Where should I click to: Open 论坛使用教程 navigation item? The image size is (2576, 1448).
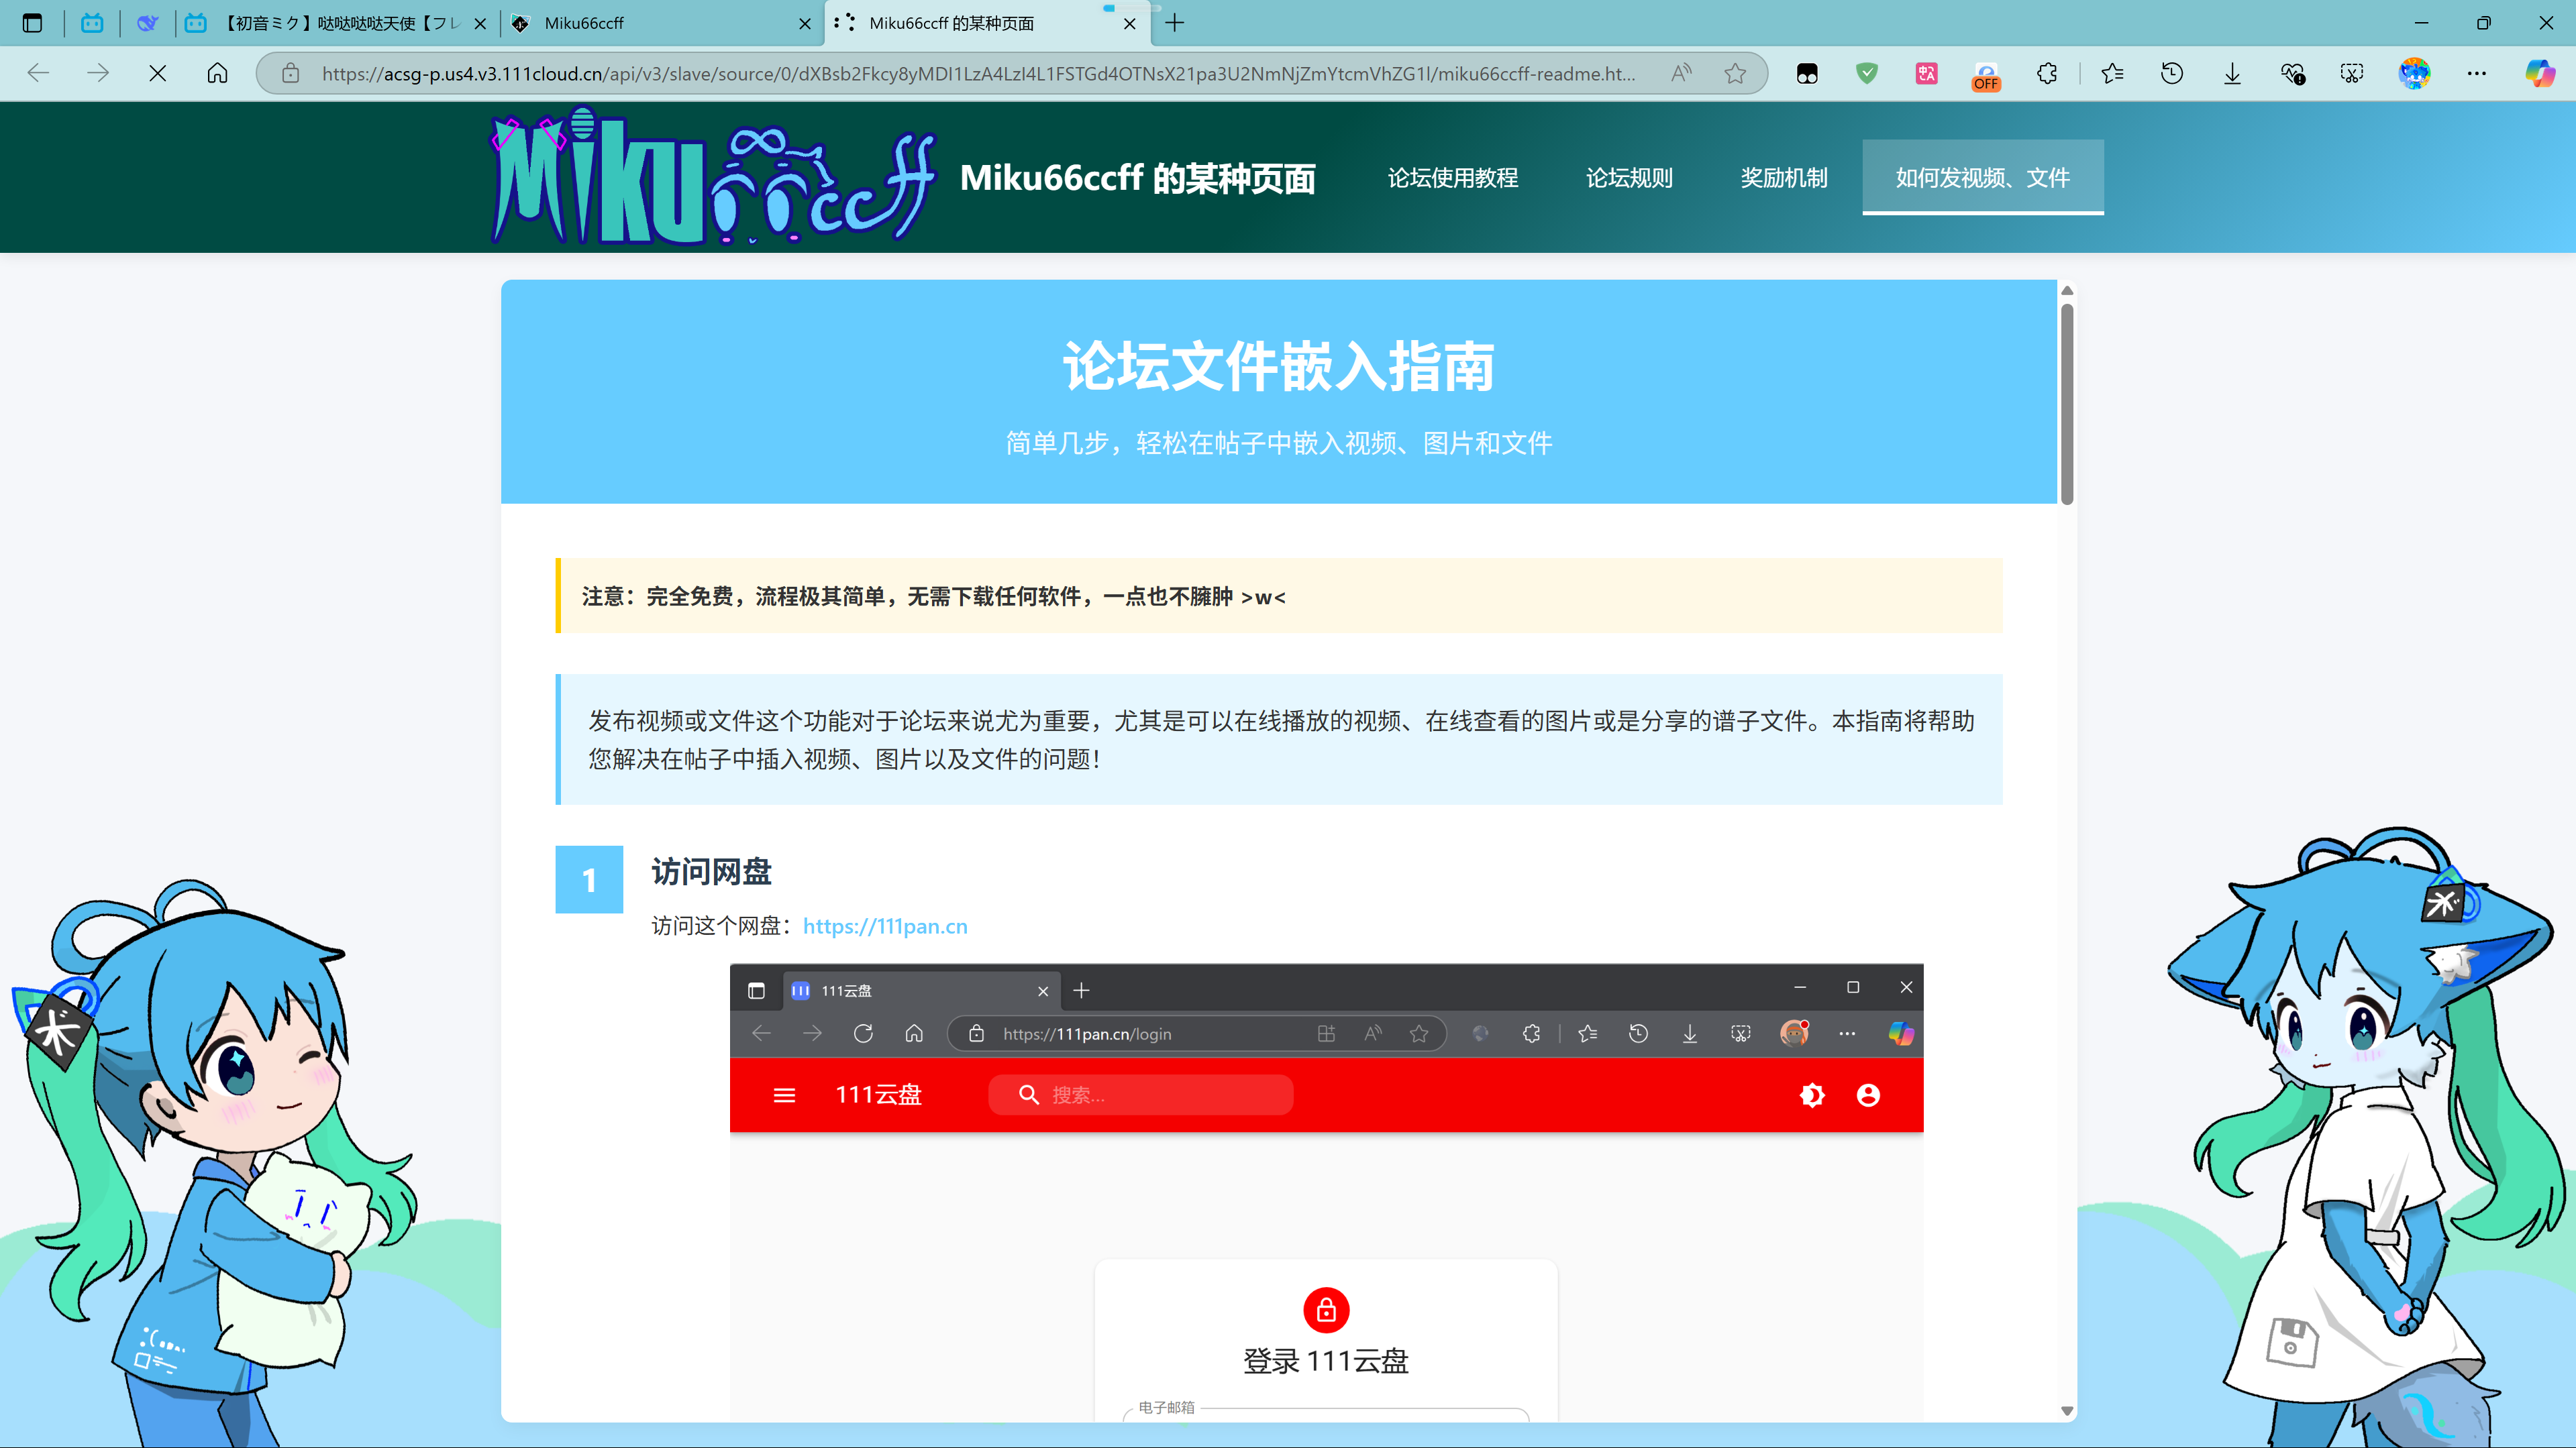1452,178
